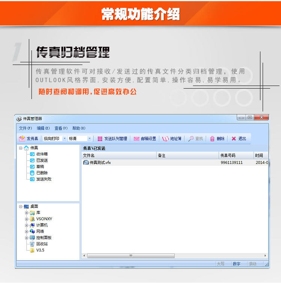Expand the 库 tree node
The height and width of the screenshot is (283, 281).
click(27, 213)
